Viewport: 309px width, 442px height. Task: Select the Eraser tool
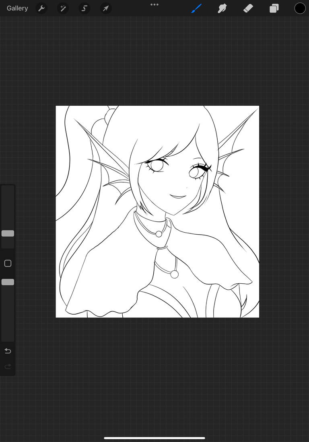(248, 8)
